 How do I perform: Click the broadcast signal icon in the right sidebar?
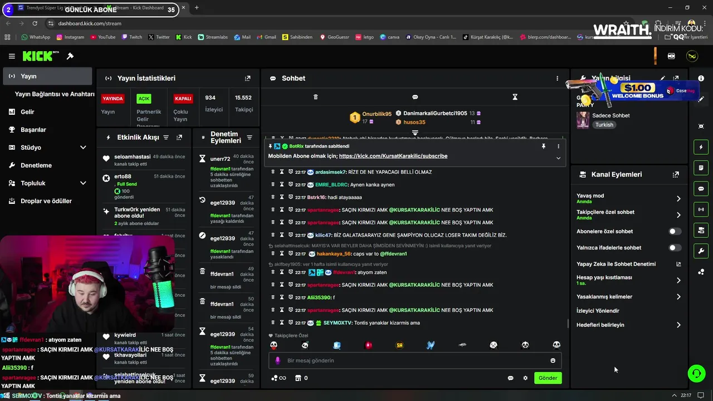click(x=701, y=209)
